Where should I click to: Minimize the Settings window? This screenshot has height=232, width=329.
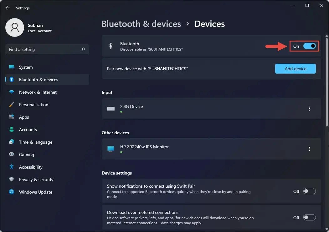tap(293, 5)
